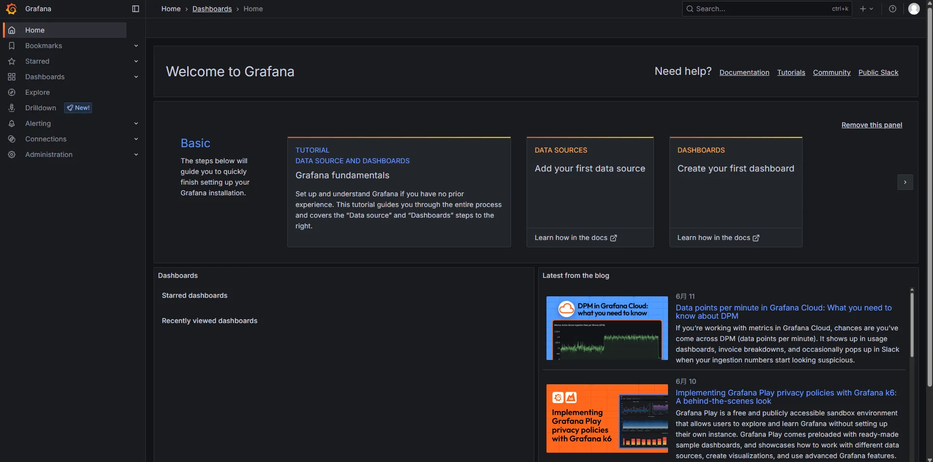
Task: Click the Starred dashboards heading
Action: (194, 295)
